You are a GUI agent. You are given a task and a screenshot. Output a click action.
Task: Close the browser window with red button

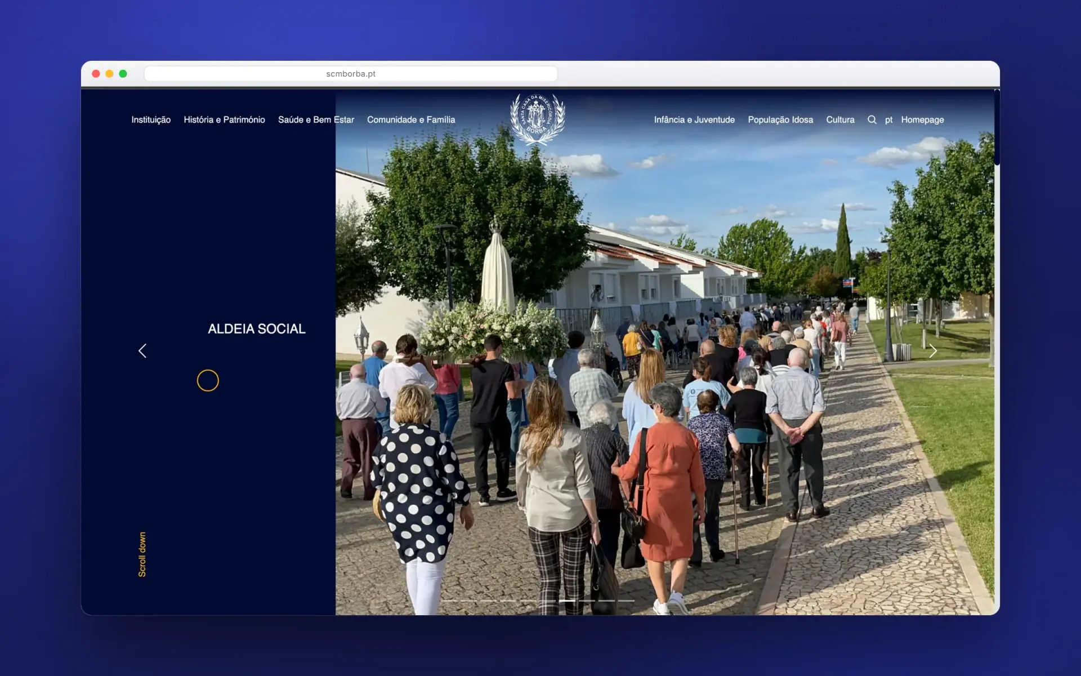click(x=96, y=74)
